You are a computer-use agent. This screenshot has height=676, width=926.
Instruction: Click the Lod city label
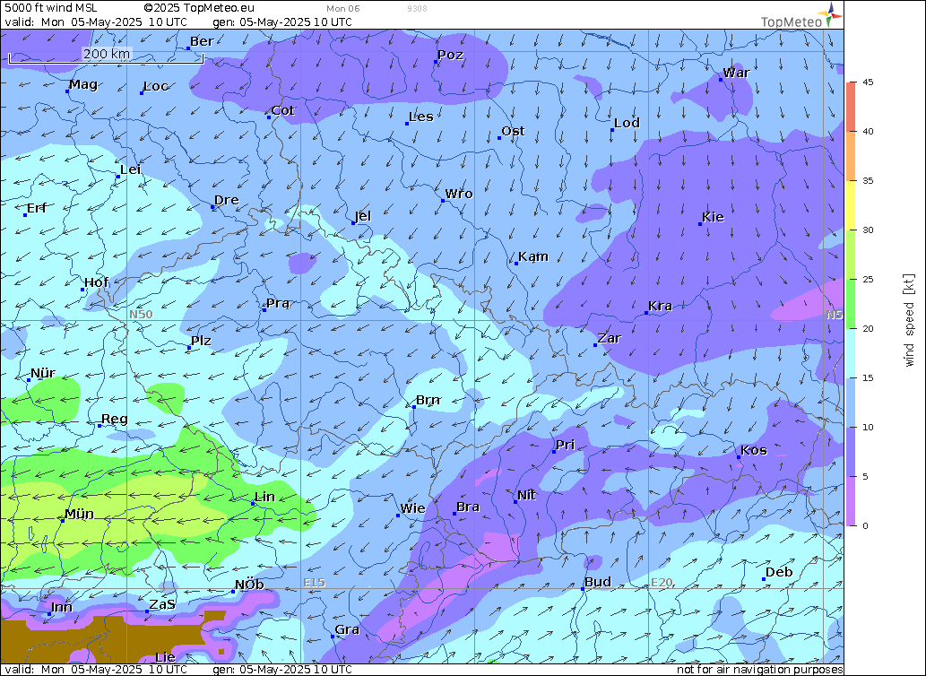[627, 123]
